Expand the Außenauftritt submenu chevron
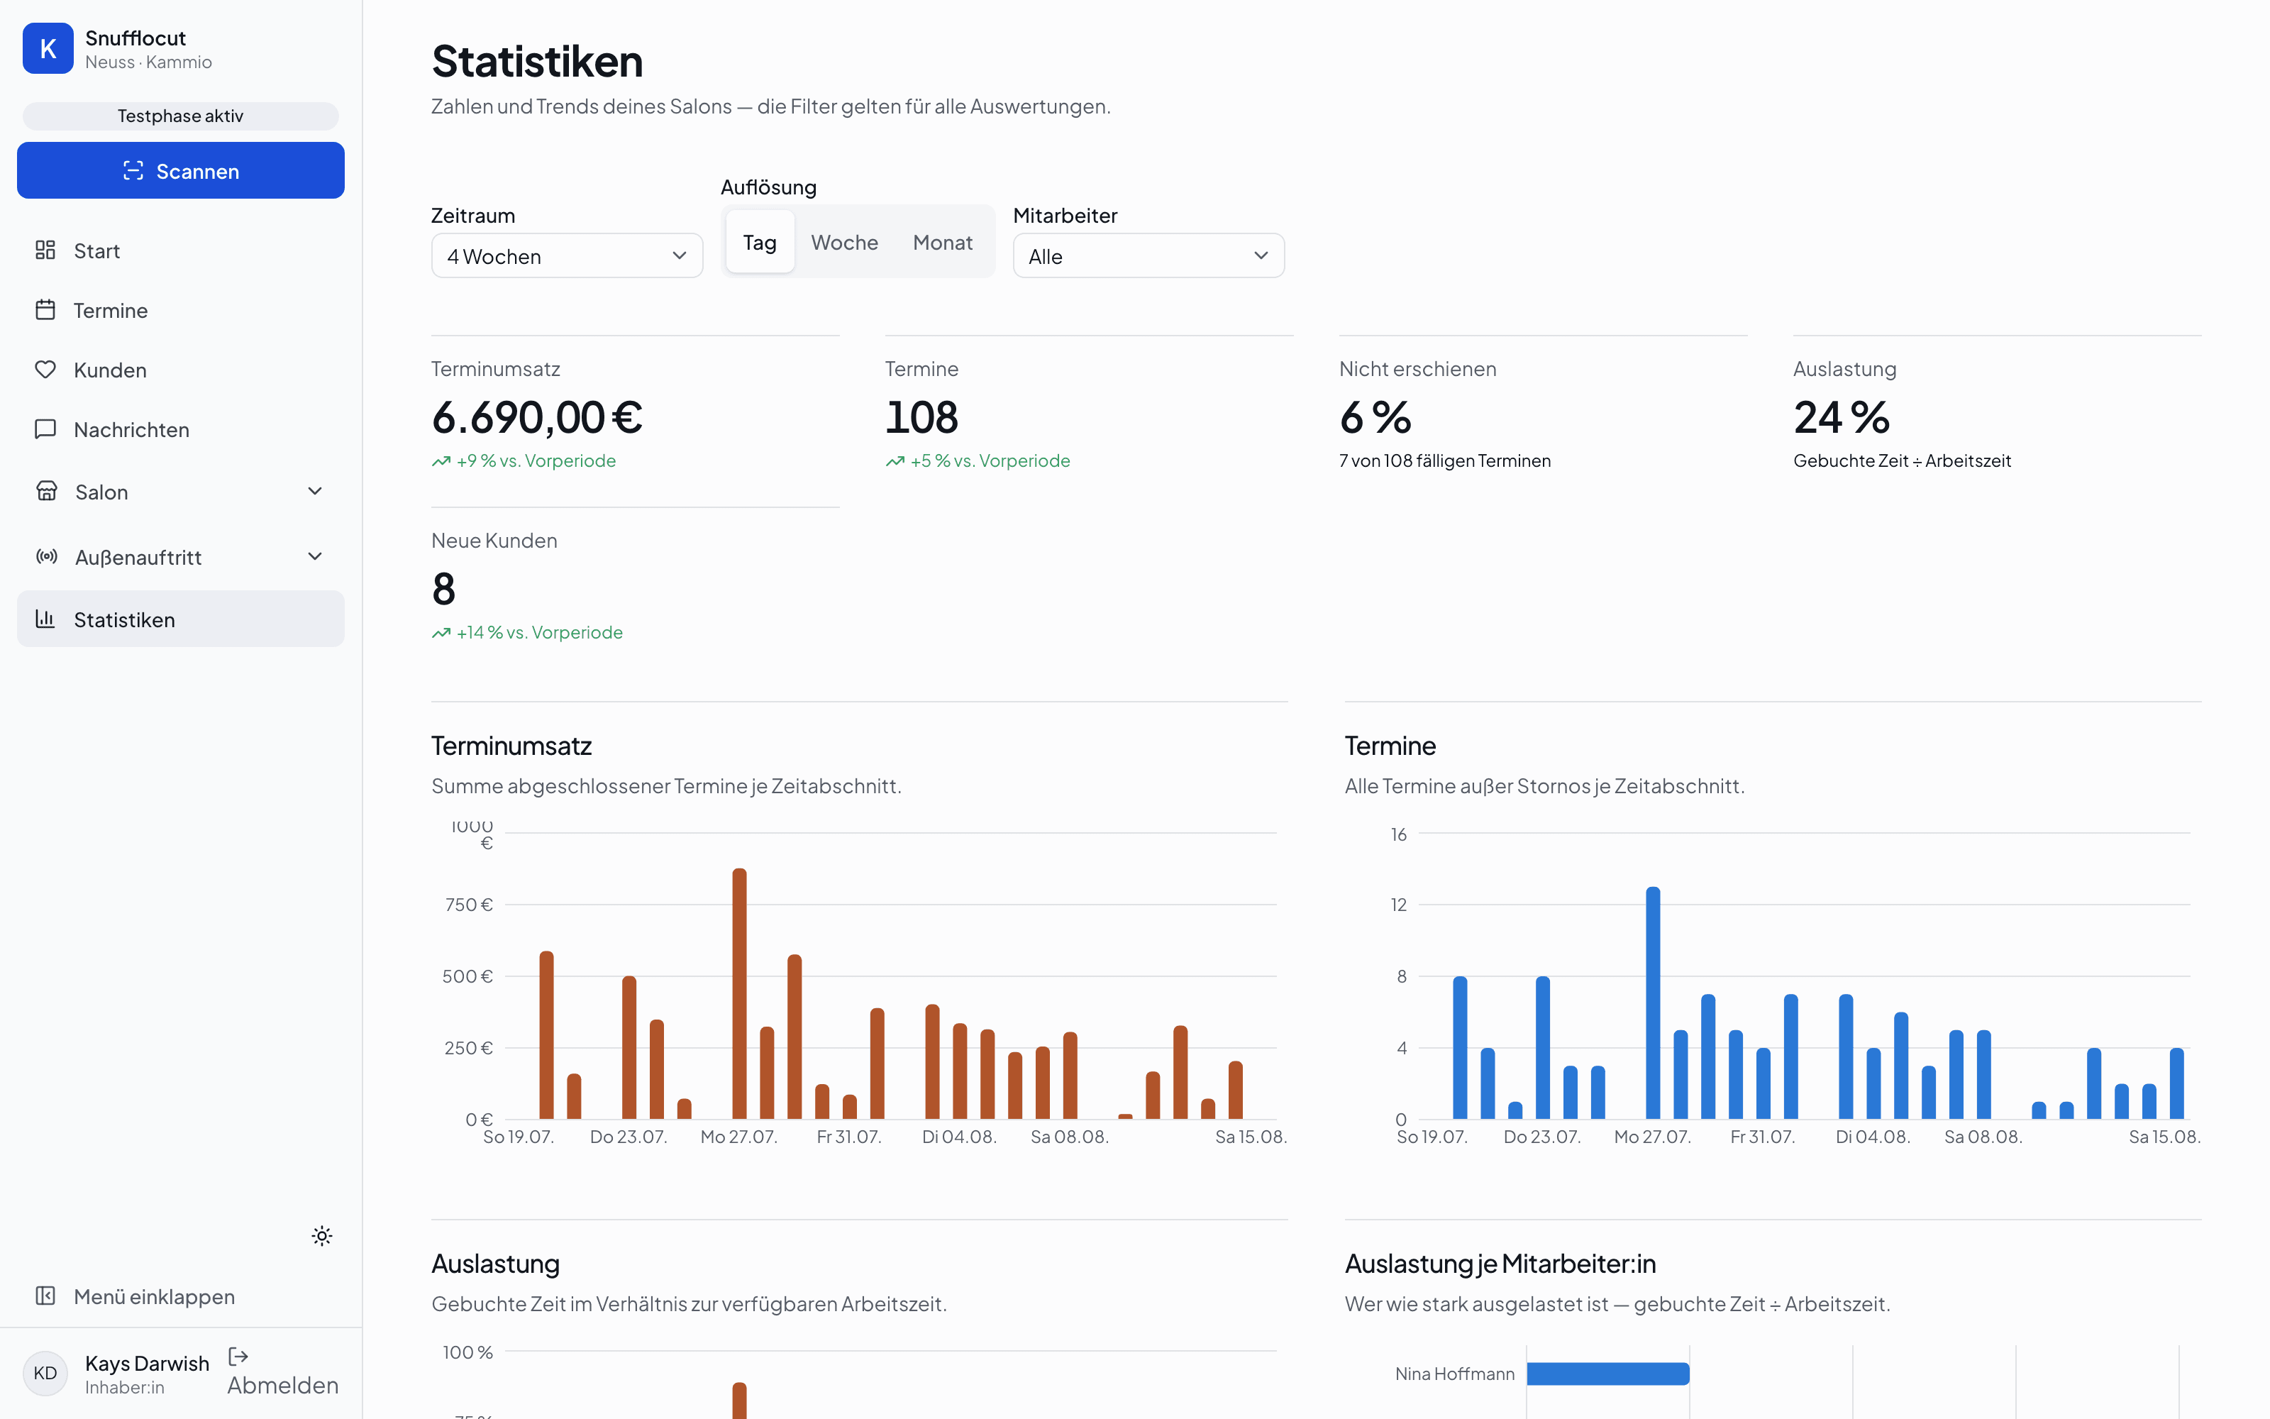Viewport: 2270px width, 1419px height. point(315,556)
